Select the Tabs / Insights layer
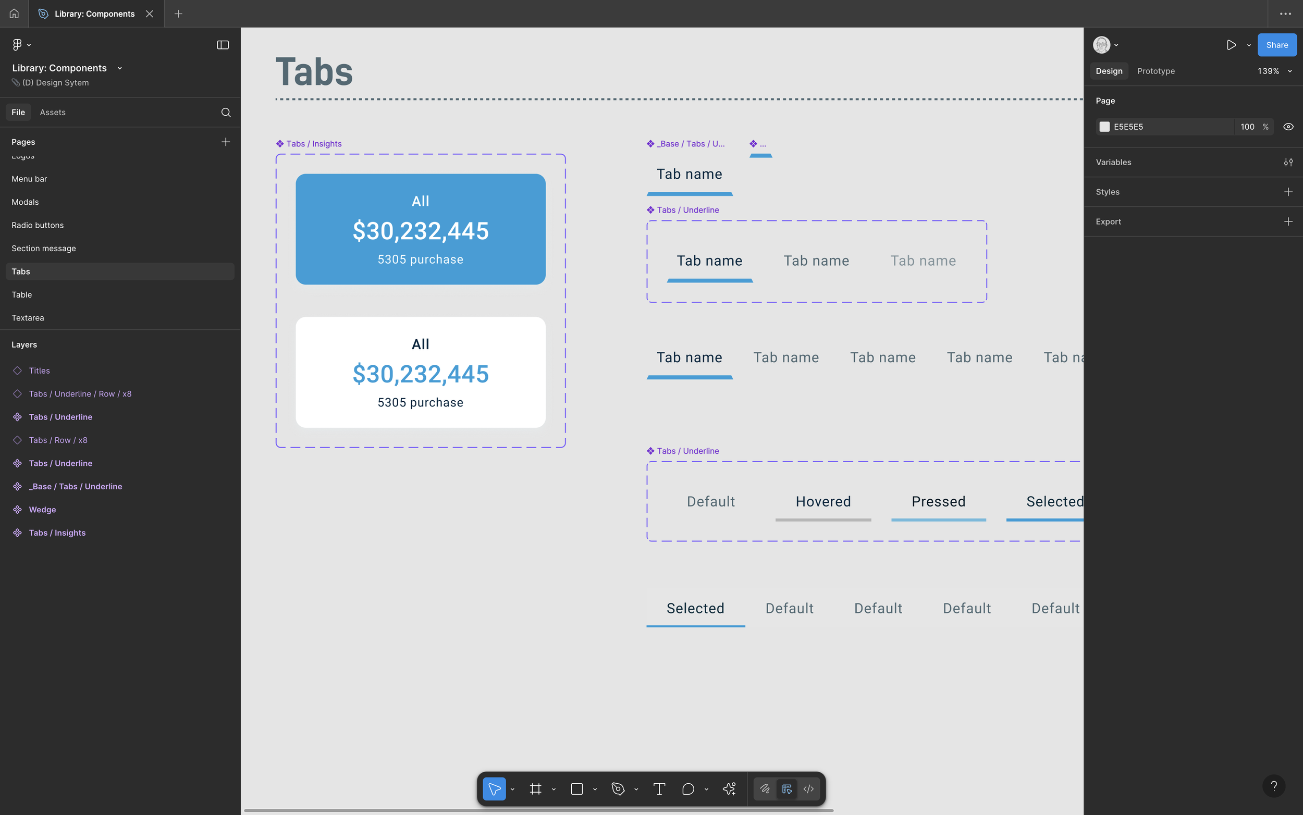 (57, 533)
